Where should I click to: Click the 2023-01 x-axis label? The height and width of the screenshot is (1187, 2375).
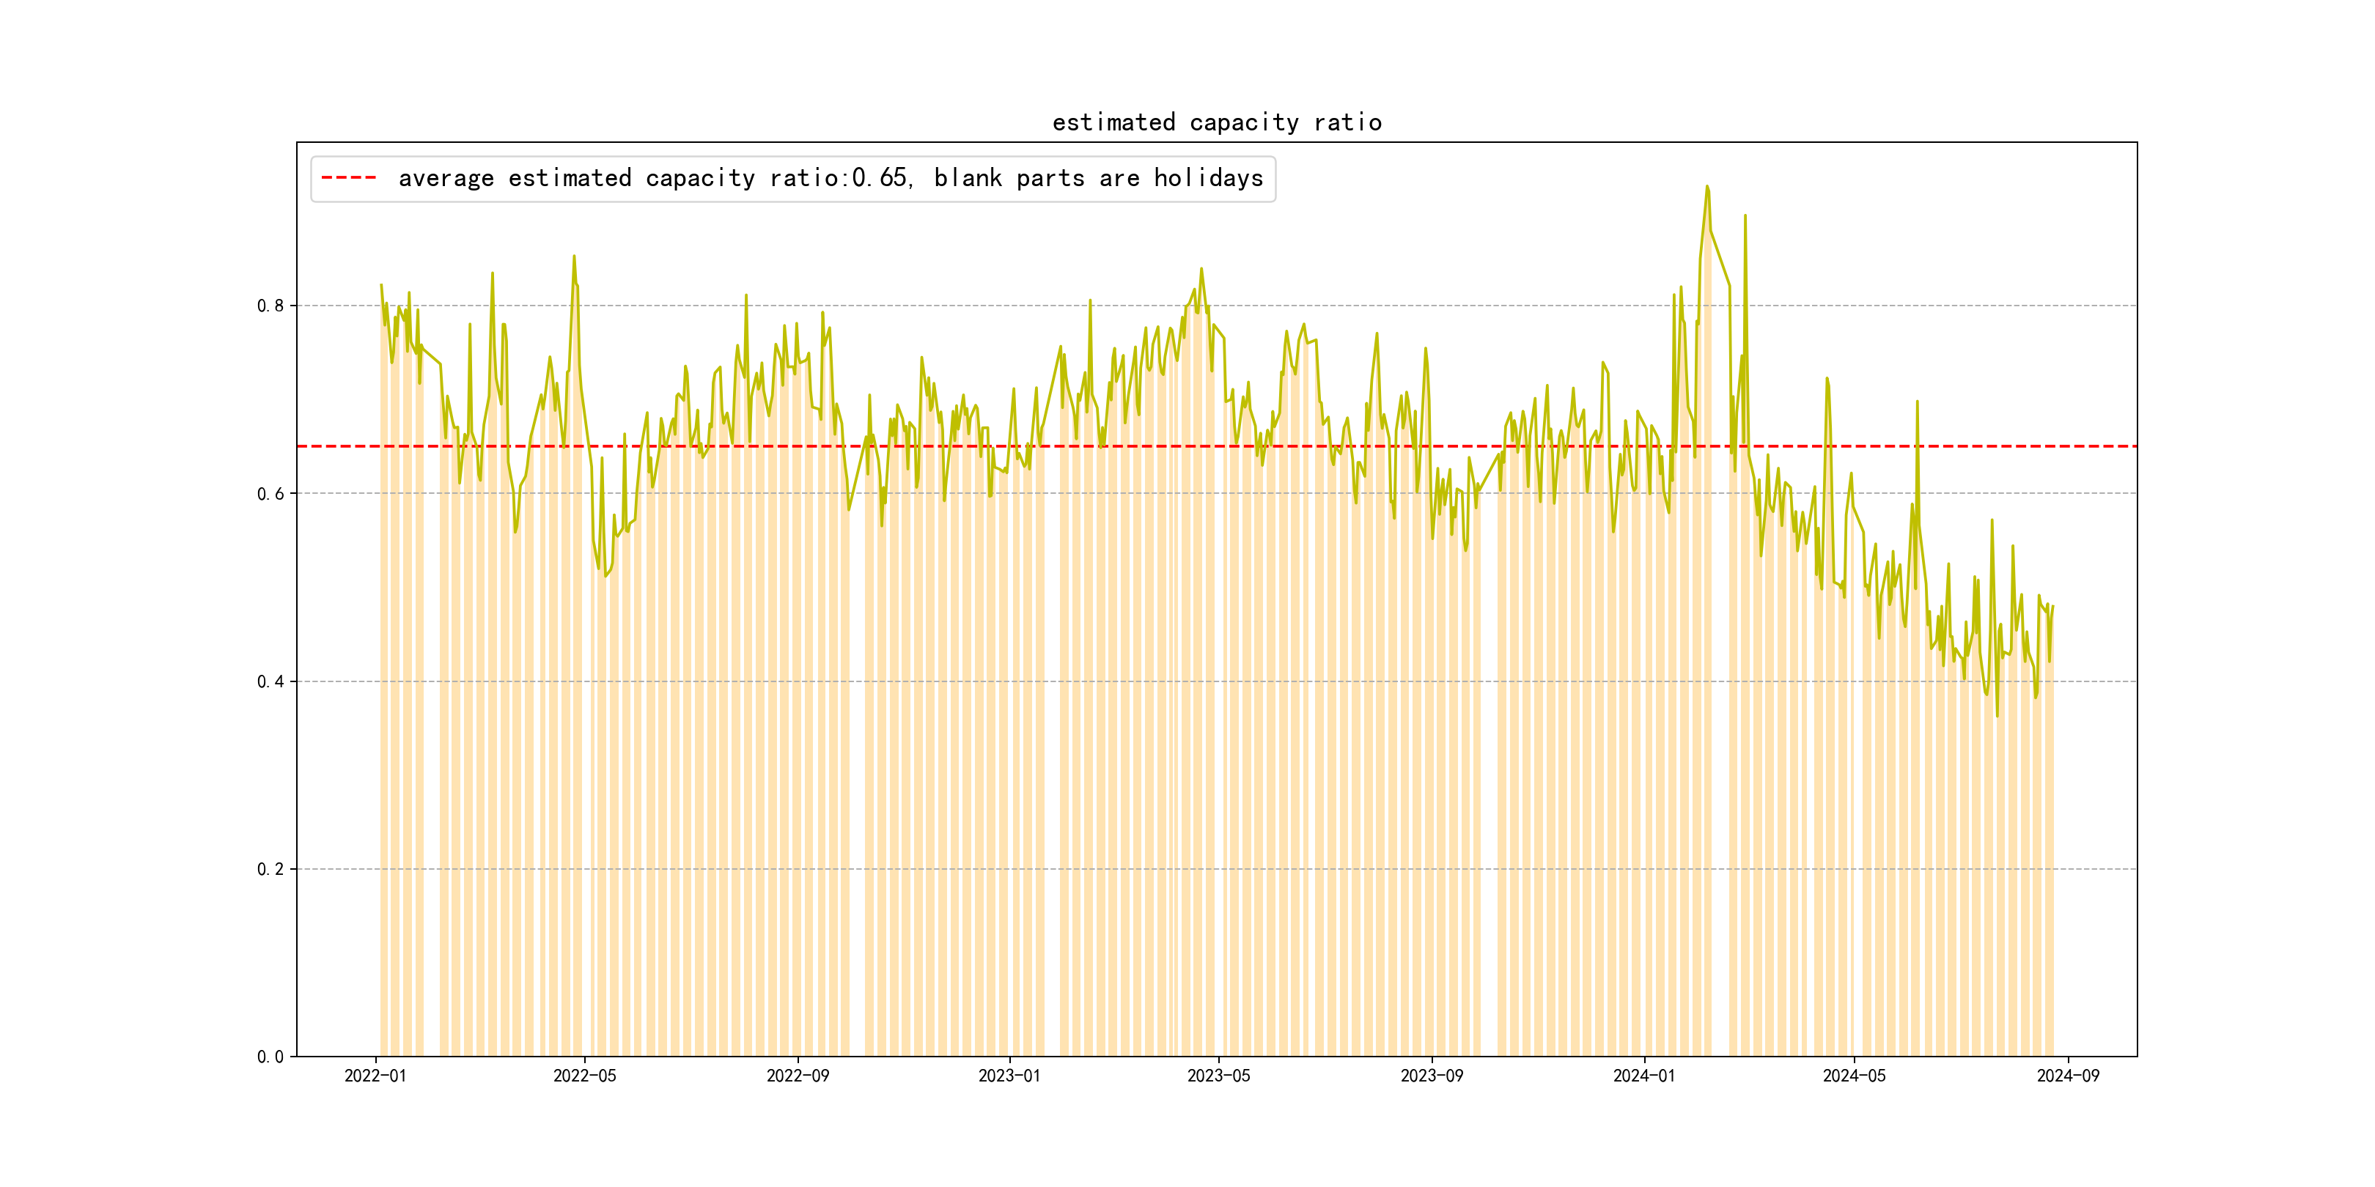point(1009,1076)
